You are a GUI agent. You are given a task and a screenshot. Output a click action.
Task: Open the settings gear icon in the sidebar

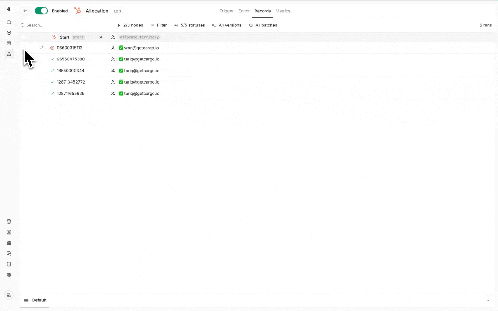(x=9, y=275)
